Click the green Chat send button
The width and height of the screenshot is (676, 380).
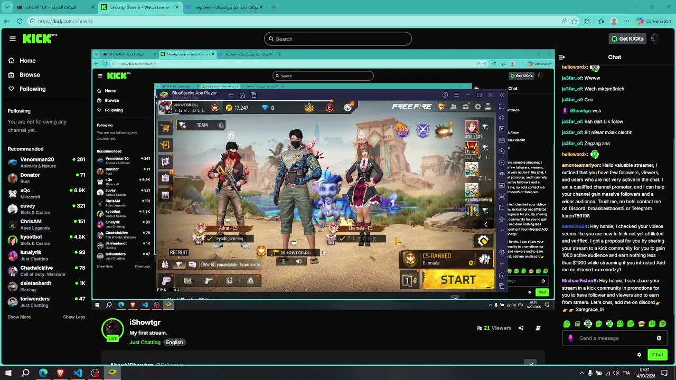pos(658,355)
